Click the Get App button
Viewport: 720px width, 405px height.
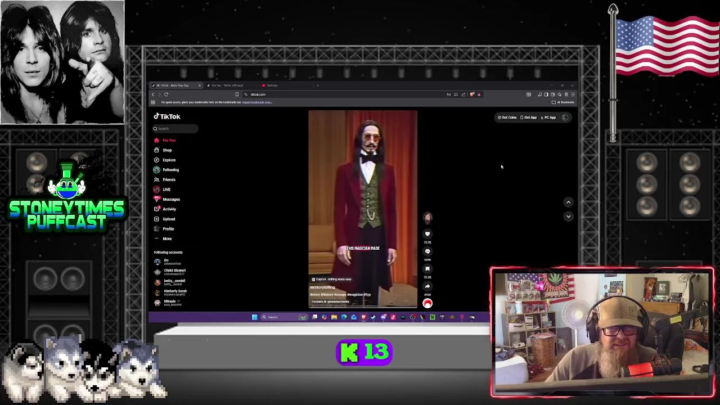(529, 118)
